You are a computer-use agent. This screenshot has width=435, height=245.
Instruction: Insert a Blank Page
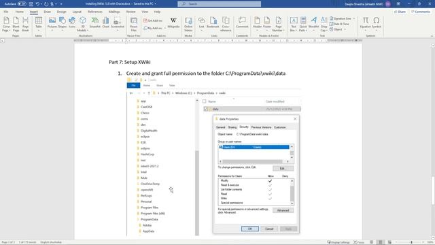(16, 24)
